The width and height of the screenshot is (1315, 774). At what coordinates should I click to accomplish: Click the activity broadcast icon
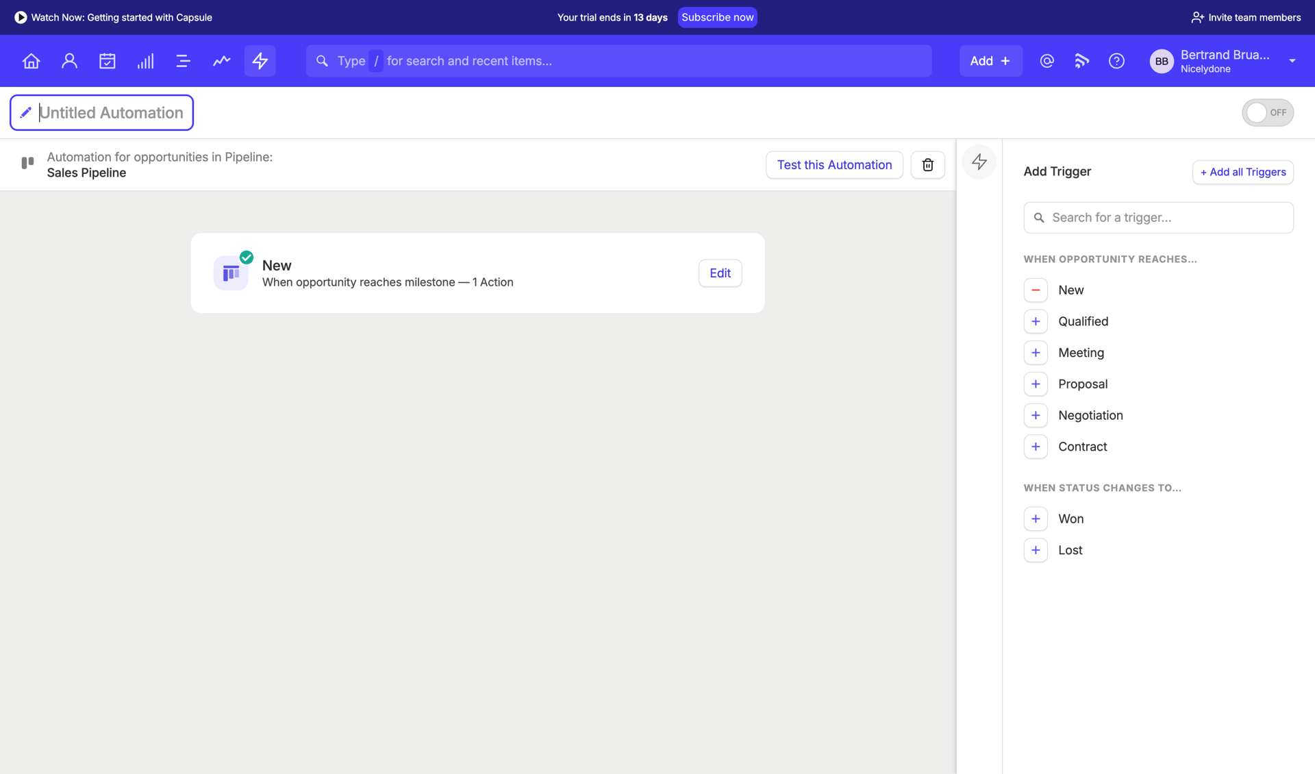point(1081,60)
